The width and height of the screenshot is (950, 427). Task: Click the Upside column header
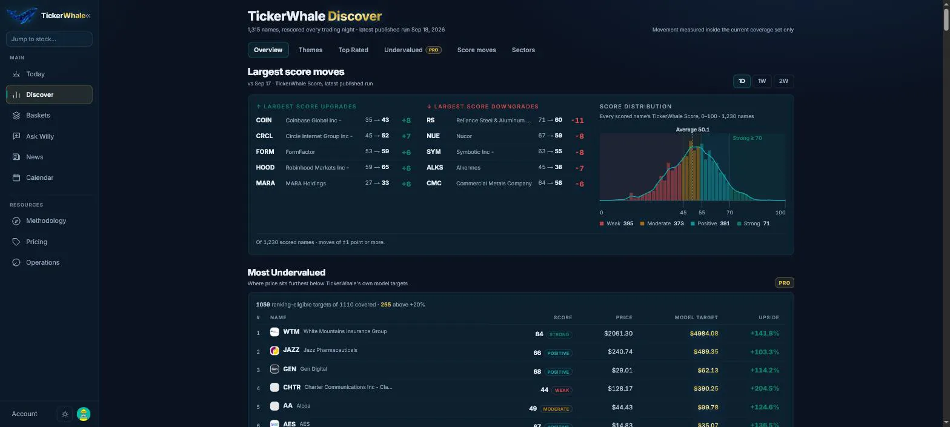[769, 317]
